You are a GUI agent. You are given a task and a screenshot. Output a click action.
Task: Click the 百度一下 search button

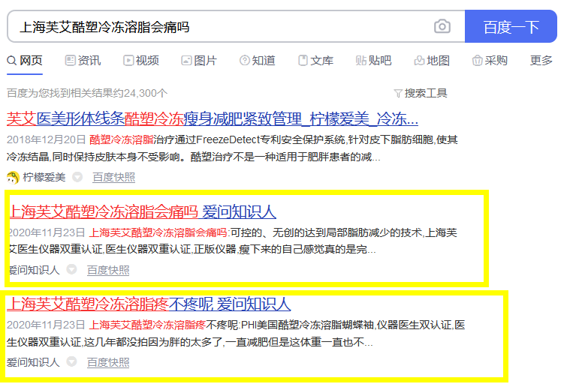click(511, 26)
